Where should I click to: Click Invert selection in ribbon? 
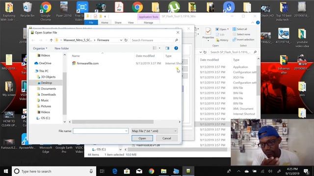tap(243, 40)
